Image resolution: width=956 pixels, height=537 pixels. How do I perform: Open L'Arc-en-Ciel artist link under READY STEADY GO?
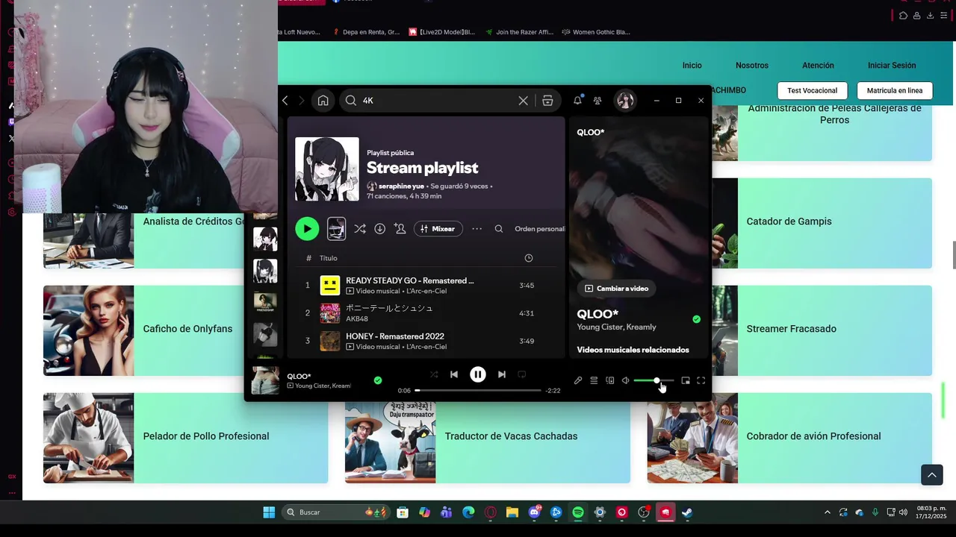[x=426, y=291]
